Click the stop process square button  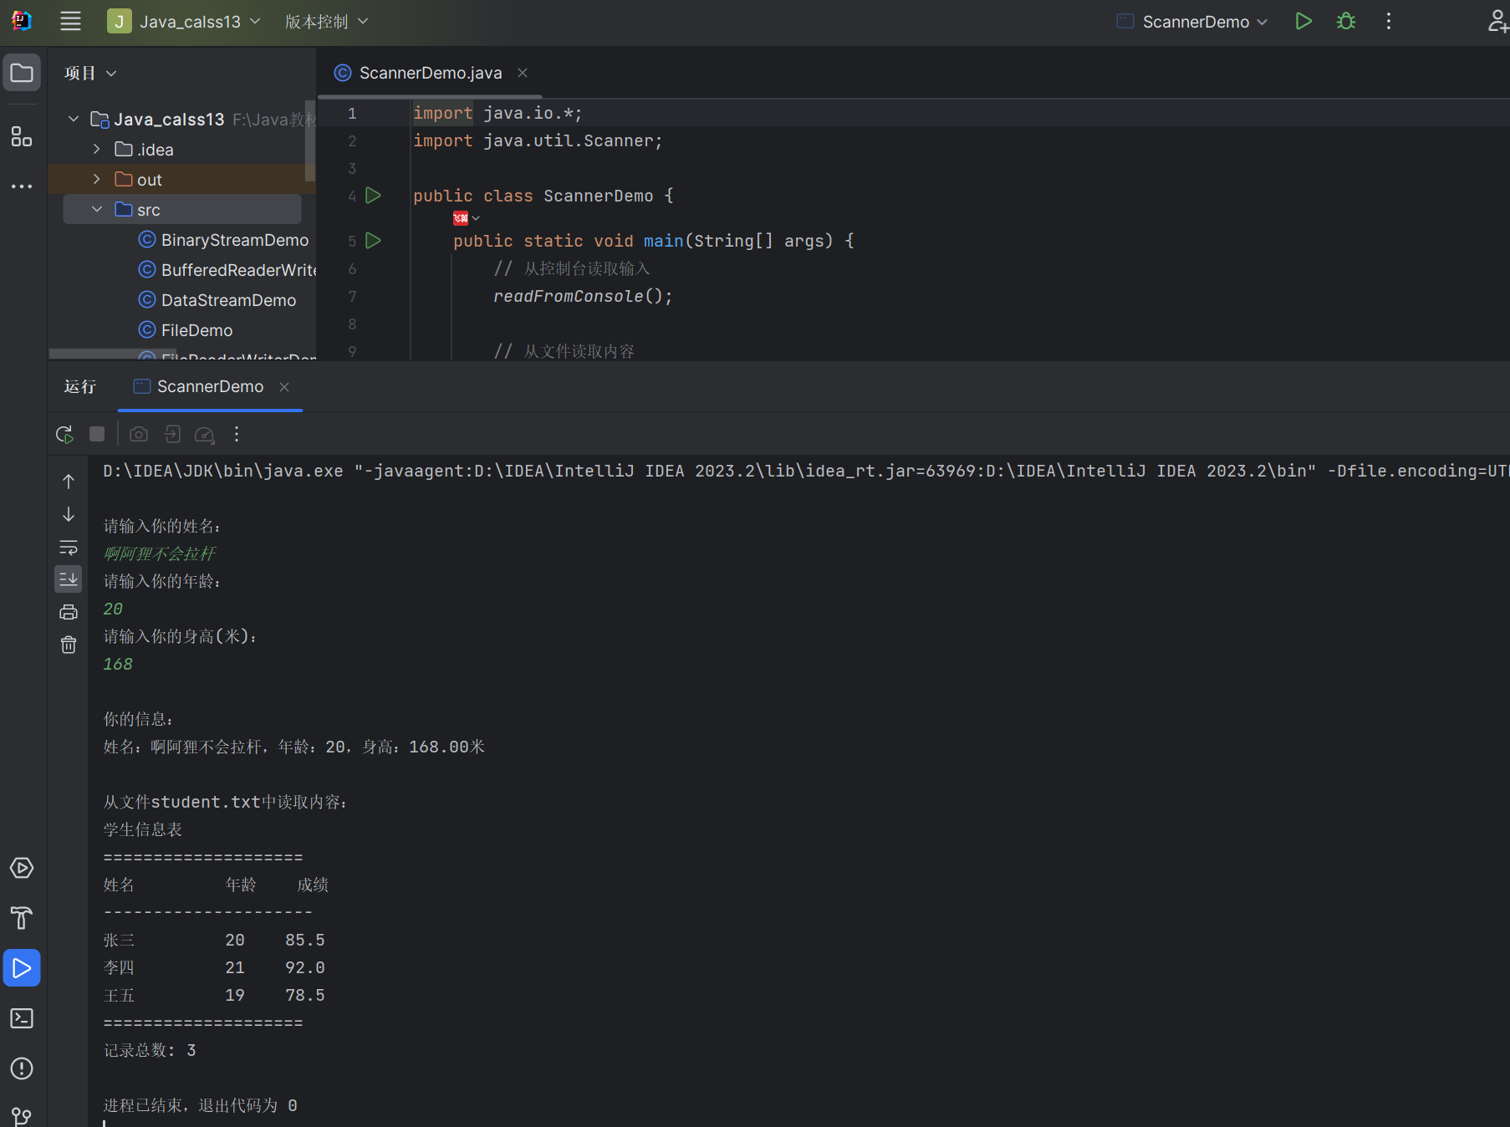coord(97,434)
